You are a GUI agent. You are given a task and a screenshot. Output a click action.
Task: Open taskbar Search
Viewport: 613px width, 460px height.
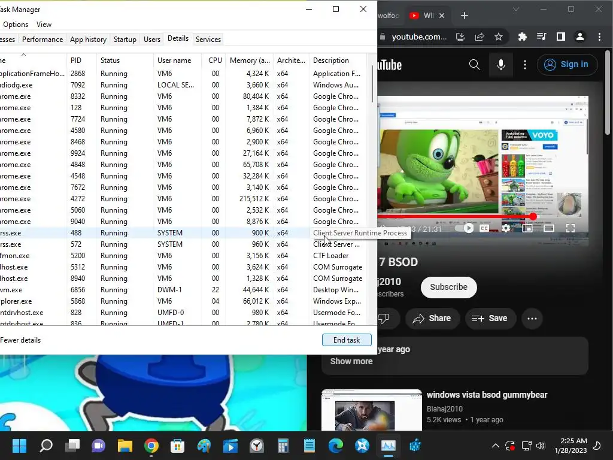click(x=46, y=446)
